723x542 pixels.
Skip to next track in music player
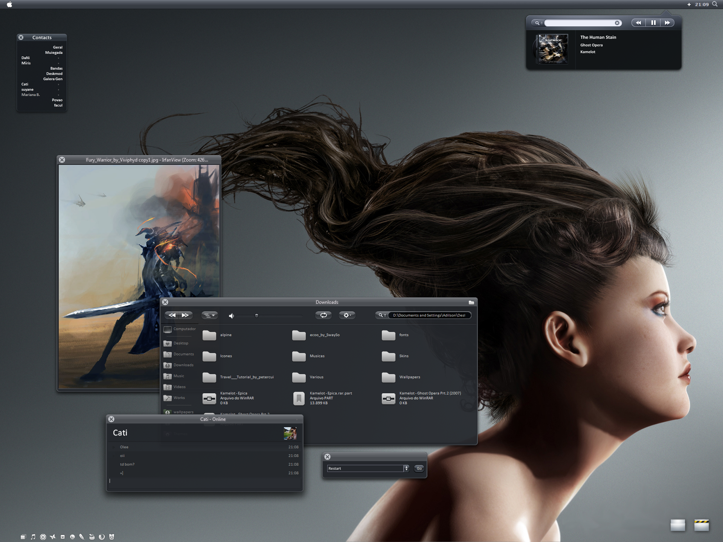coord(667,23)
